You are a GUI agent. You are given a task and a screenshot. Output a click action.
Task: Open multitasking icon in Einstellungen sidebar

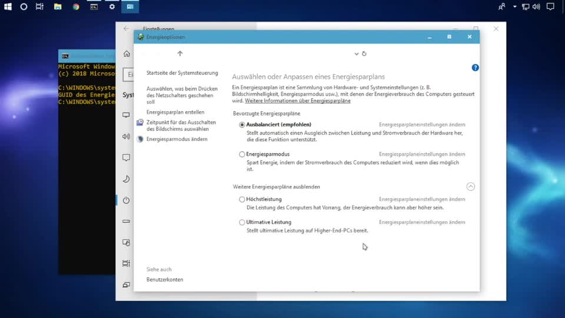(x=126, y=264)
